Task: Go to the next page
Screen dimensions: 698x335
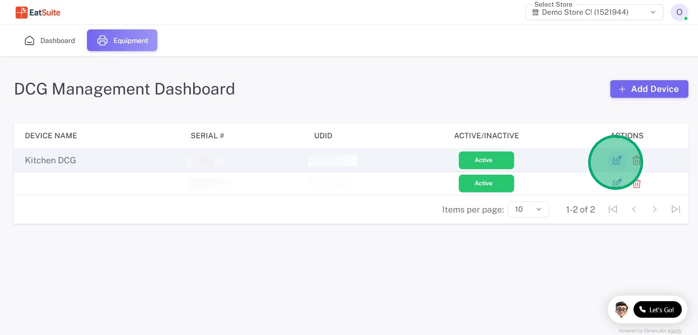Action: pyautogui.click(x=655, y=209)
